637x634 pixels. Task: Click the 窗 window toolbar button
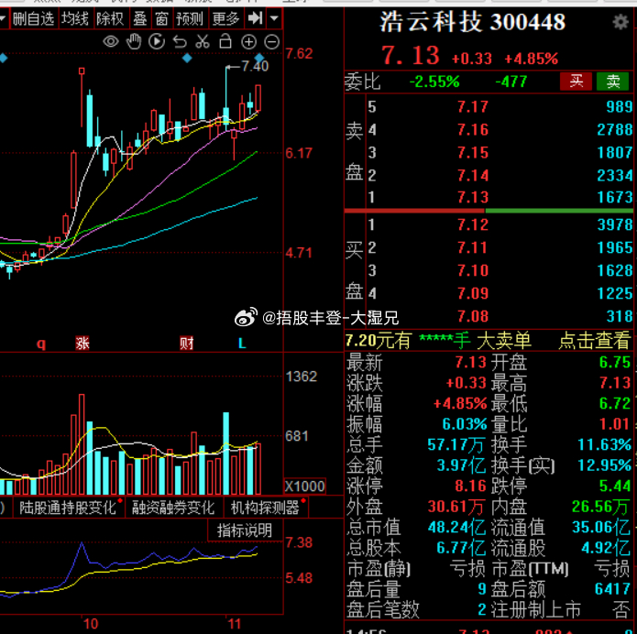tap(161, 18)
